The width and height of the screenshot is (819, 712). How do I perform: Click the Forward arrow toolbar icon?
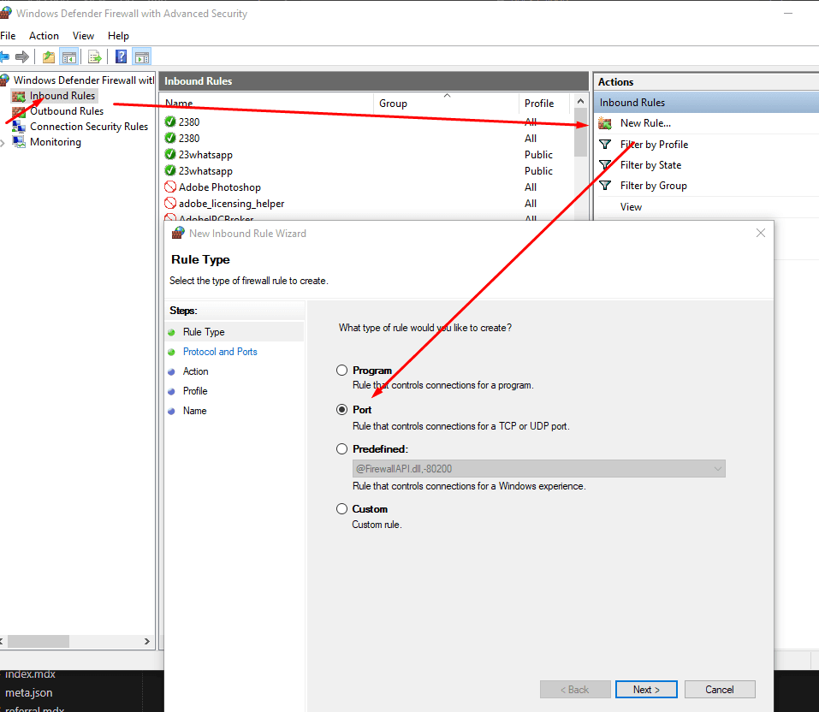tap(22, 57)
